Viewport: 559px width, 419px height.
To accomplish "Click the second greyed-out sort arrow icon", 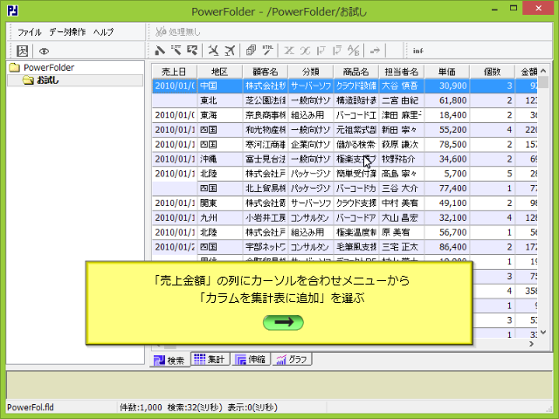I will tap(337, 51).
